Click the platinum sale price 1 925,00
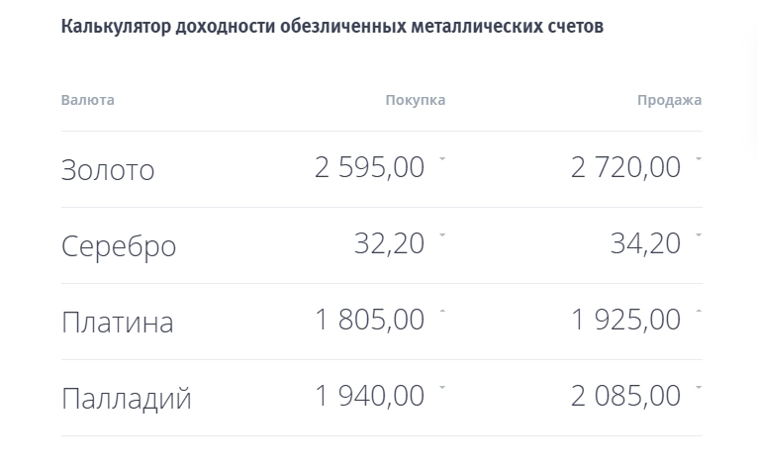This screenshot has width=757, height=466. pyautogui.click(x=625, y=321)
